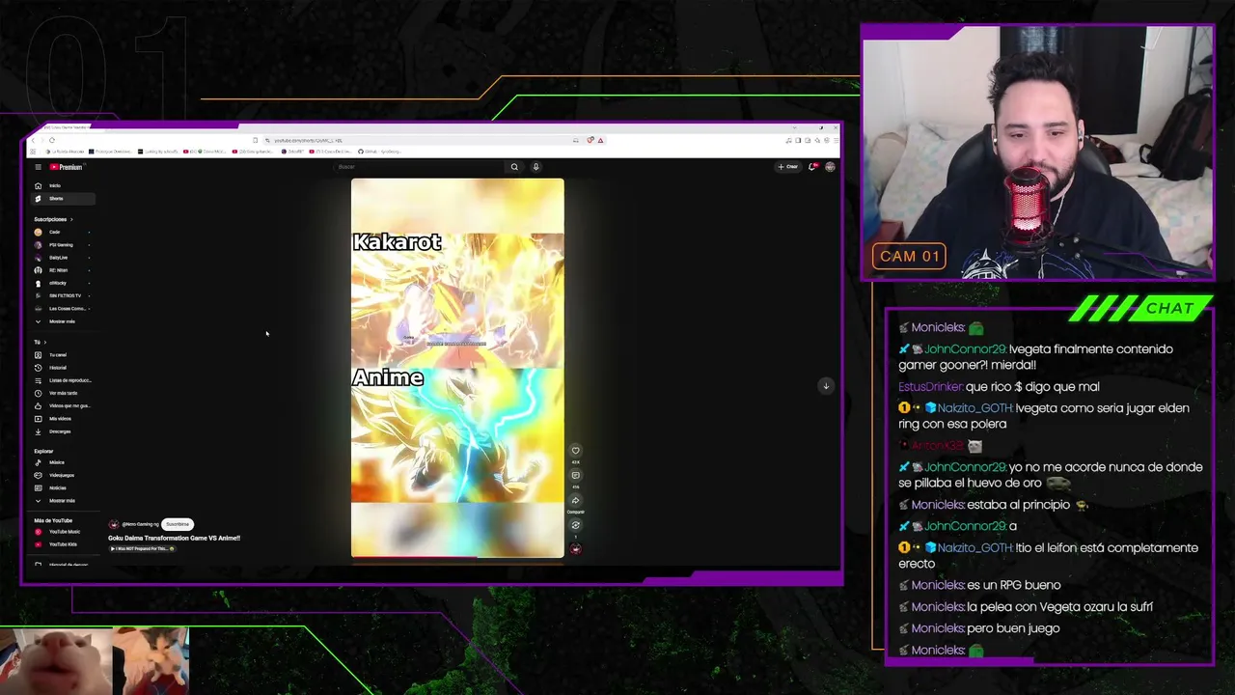Image resolution: width=1235 pixels, height=695 pixels.
Task: Click the browser address bar URL
Action: pos(308,140)
